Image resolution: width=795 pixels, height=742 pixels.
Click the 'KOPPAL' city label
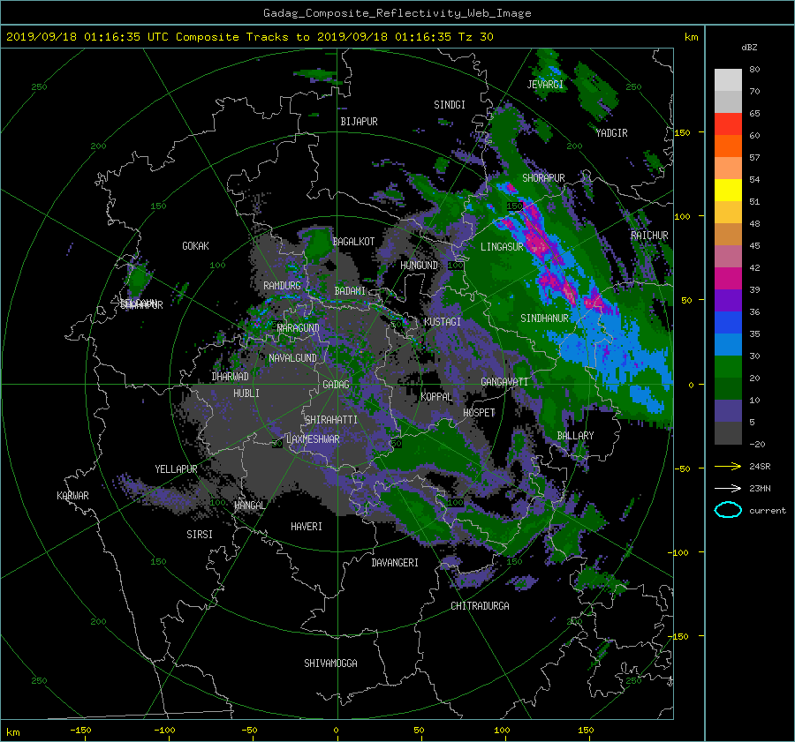click(x=436, y=396)
